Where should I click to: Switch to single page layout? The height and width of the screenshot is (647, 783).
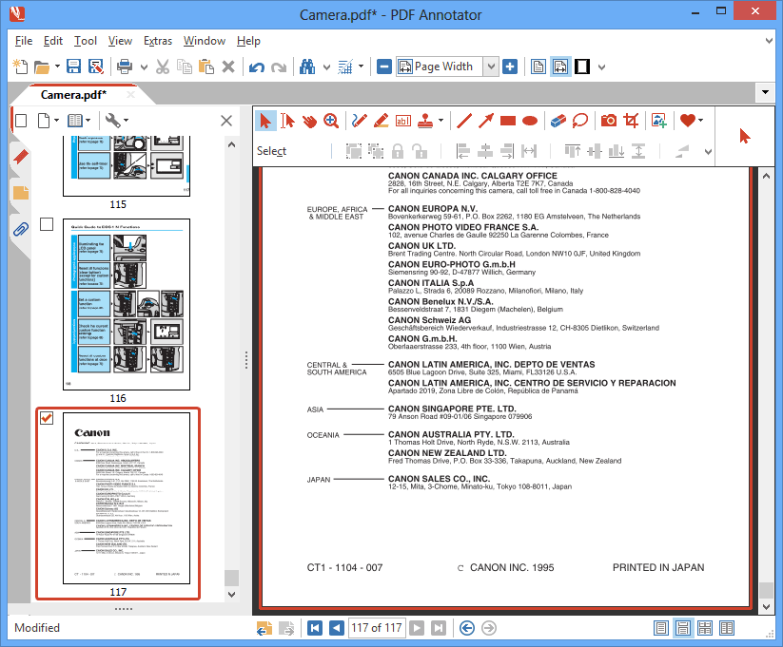pyautogui.click(x=660, y=628)
